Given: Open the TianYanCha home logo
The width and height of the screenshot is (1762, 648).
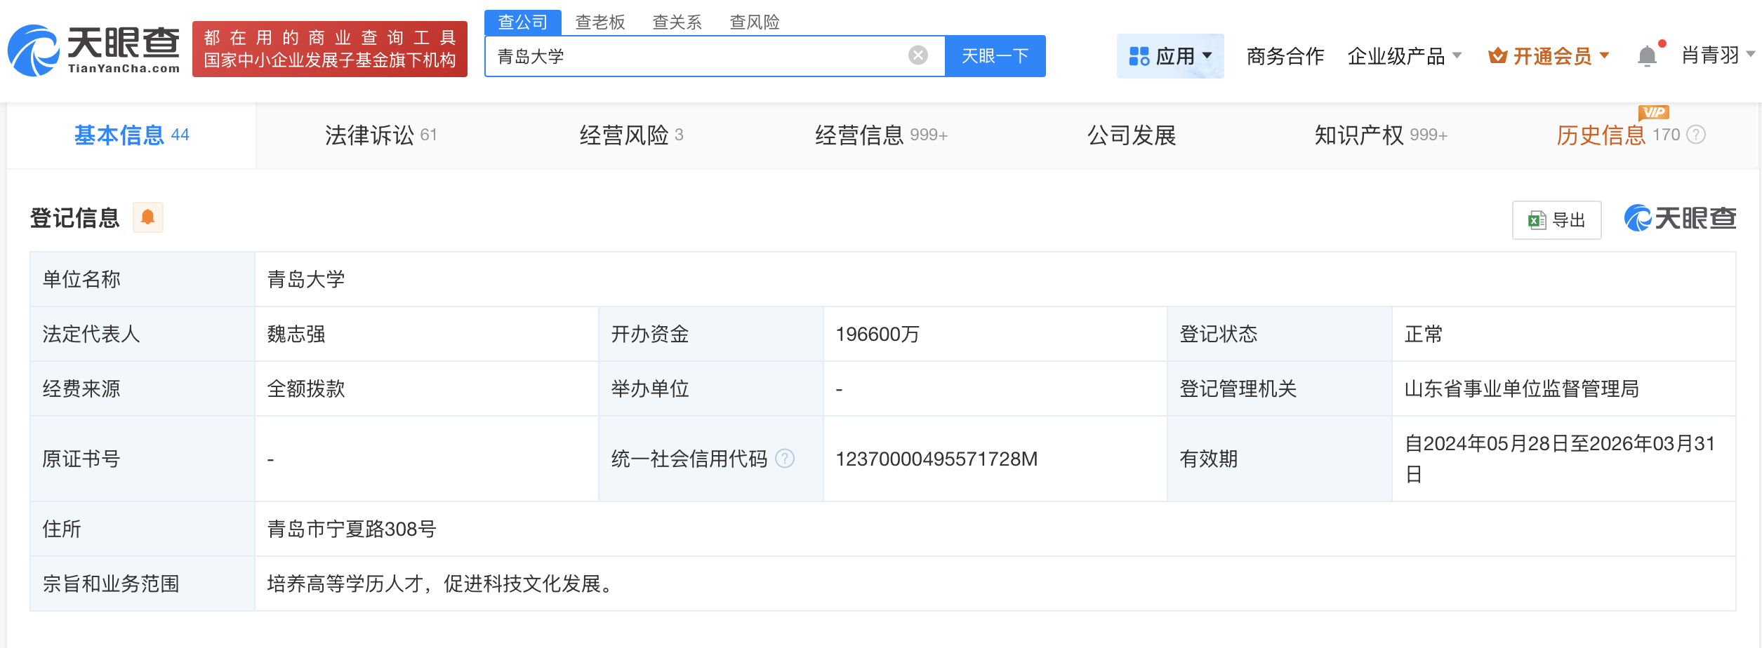Looking at the screenshot, I should point(94,50).
